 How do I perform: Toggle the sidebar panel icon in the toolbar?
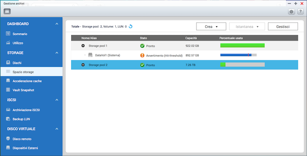(7, 11)
